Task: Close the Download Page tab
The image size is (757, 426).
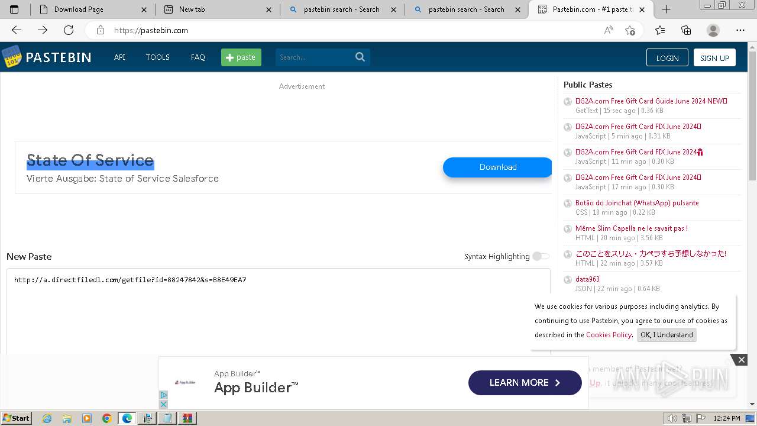Action: (x=144, y=9)
